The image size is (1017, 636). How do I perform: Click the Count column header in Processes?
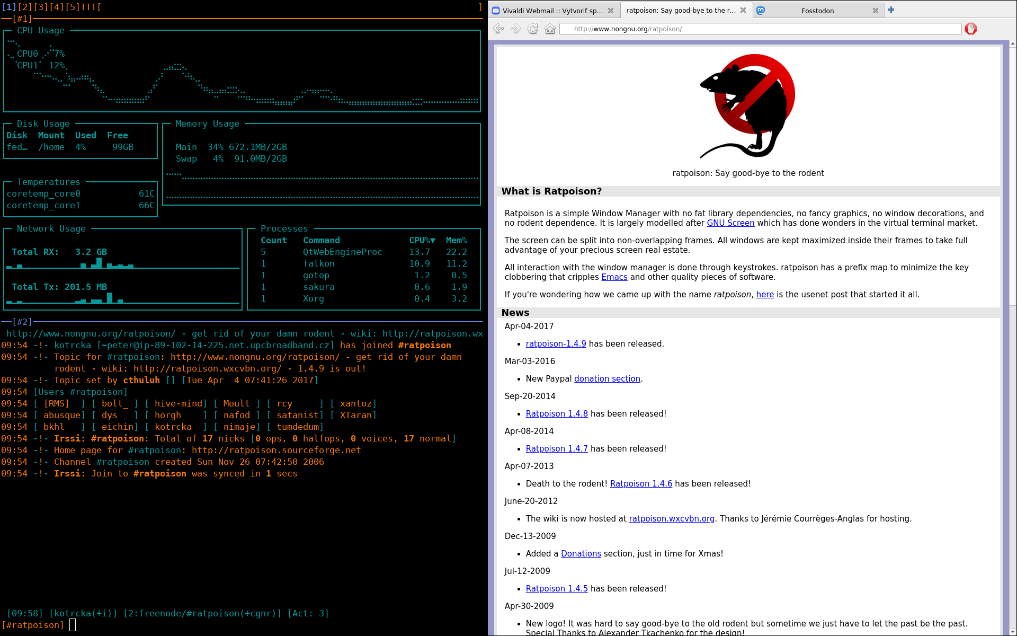274,241
